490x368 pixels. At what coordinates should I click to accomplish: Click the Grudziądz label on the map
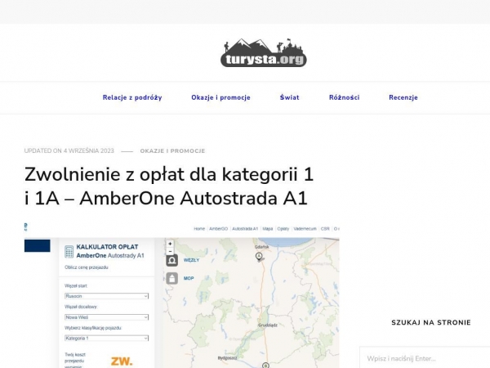click(268, 325)
